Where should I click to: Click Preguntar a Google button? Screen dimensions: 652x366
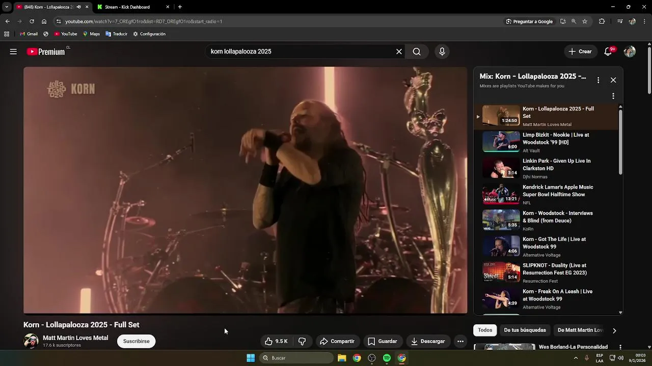(529, 21)
